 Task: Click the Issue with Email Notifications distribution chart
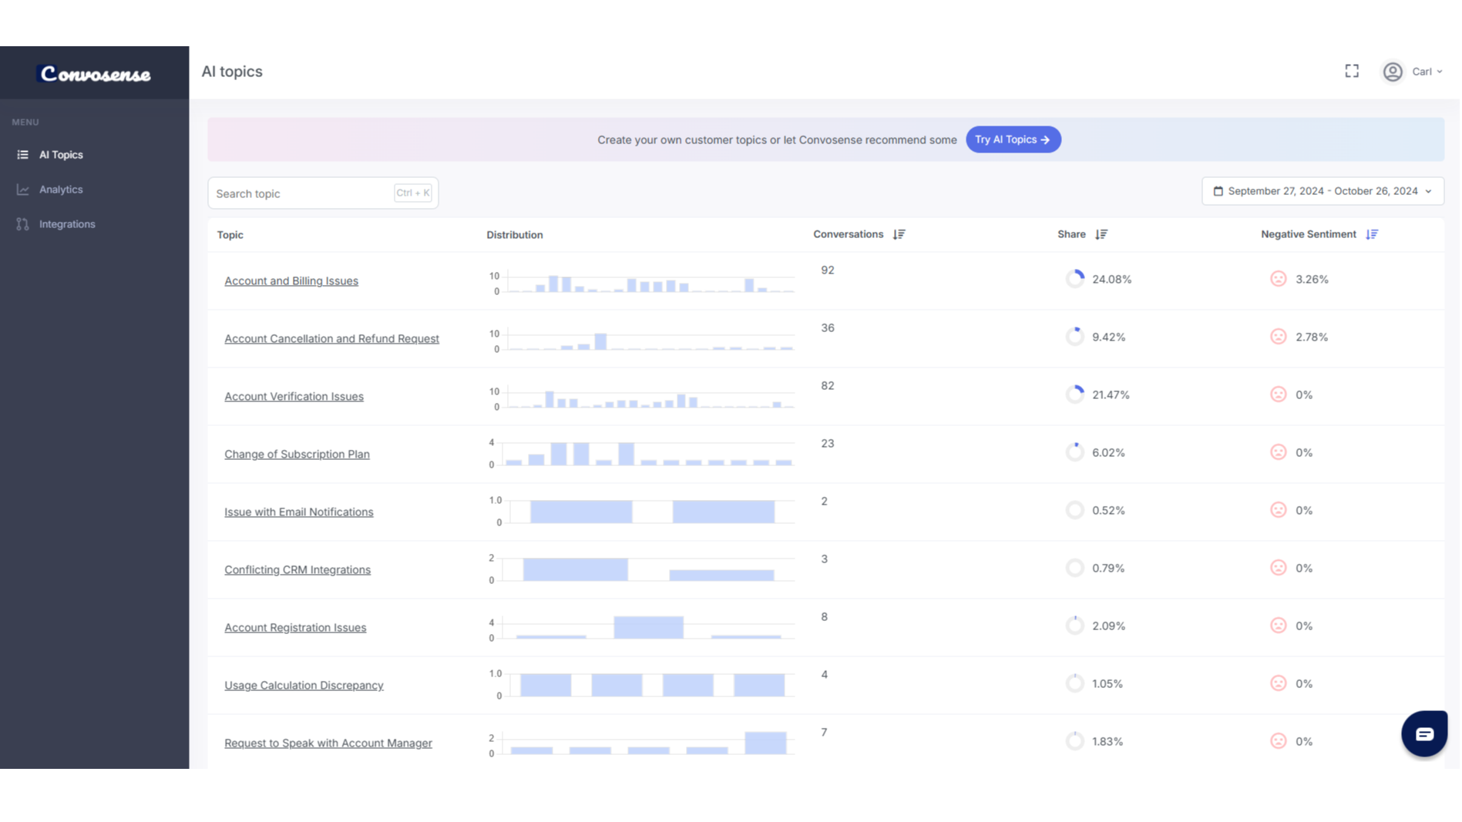pos(647,512)
